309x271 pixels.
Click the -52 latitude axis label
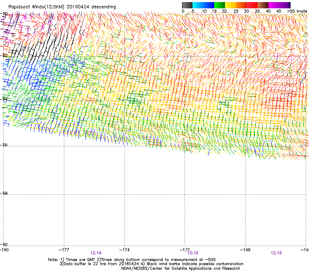(x=4, y=55)
